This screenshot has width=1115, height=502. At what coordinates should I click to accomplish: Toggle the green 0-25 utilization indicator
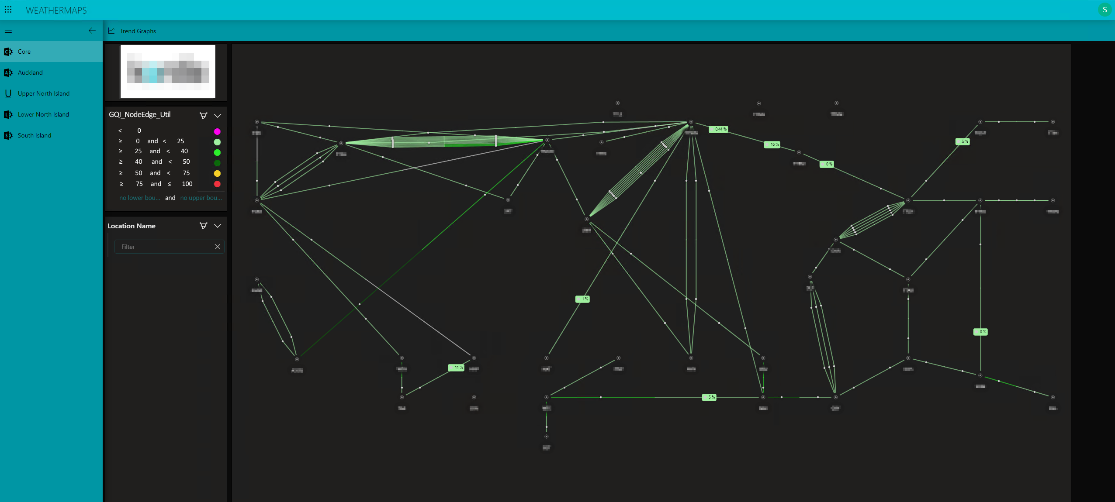[x=217, y=141]
